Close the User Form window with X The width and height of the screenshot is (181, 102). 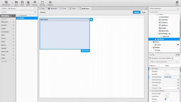pos(88,20)
